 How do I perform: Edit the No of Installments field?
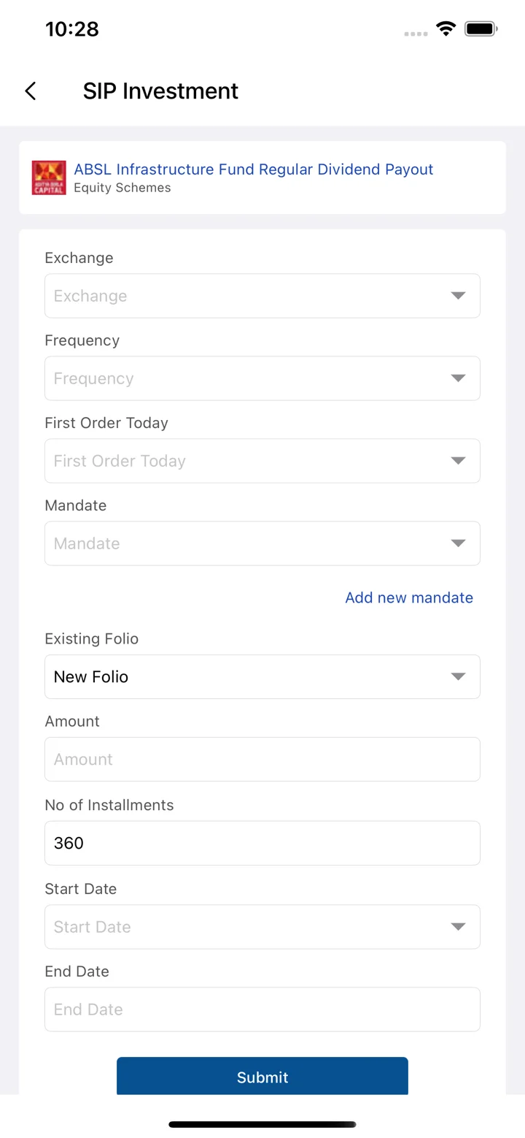[262, 843]
